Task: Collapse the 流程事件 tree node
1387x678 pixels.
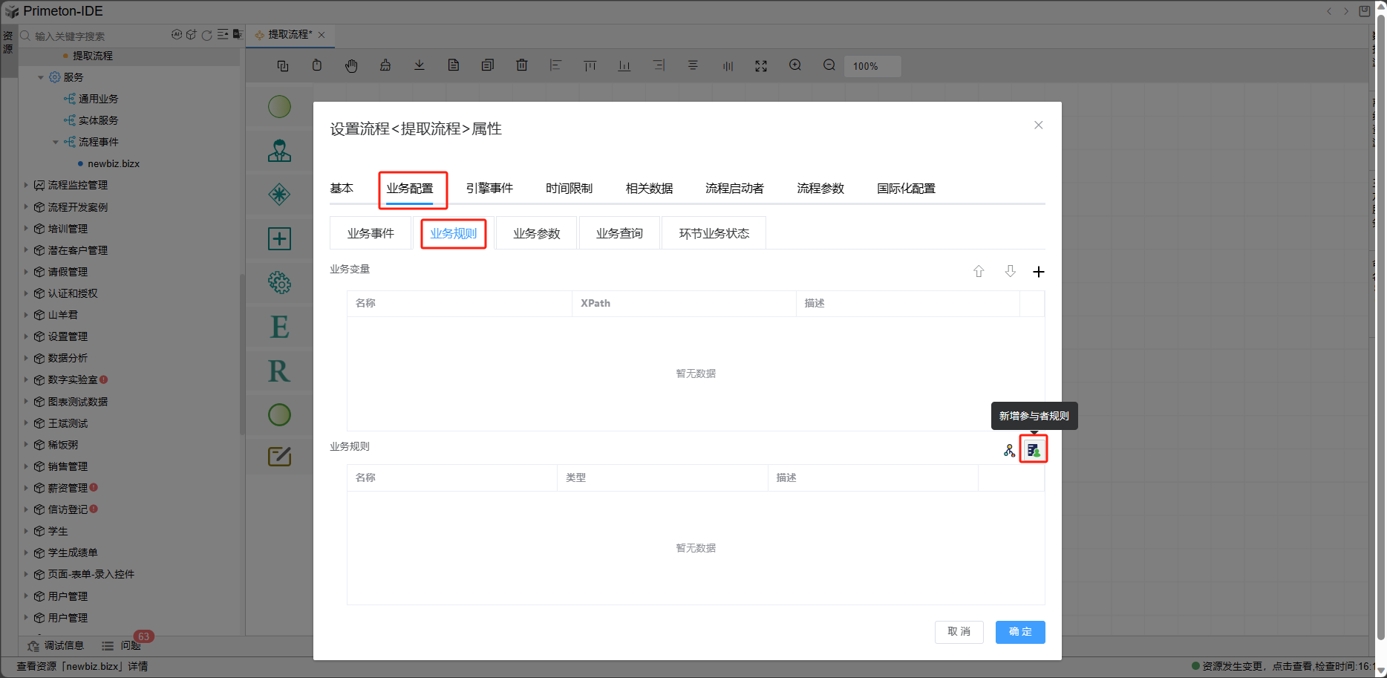Action: click(56, 142)
